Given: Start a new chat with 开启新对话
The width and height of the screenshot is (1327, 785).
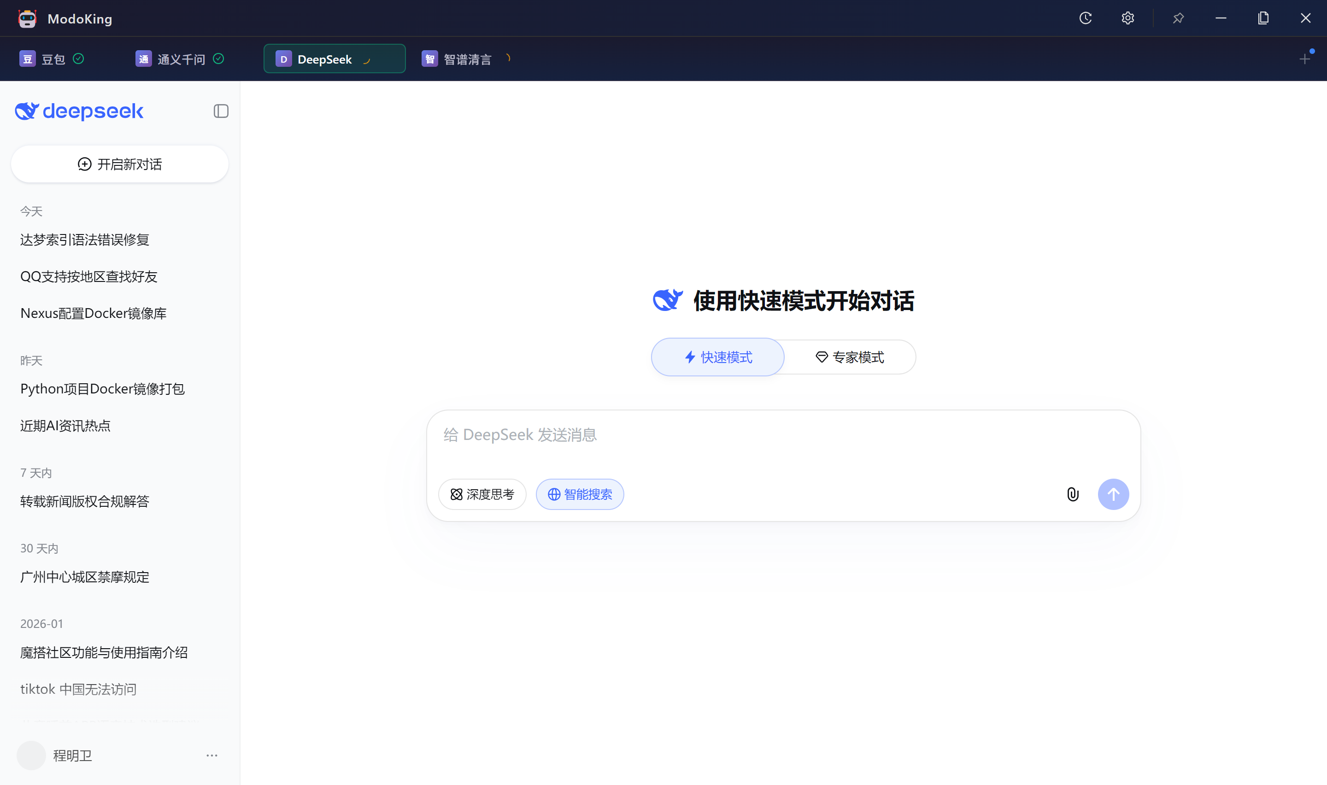Looking at the screenshot, I should coord(120,164).
